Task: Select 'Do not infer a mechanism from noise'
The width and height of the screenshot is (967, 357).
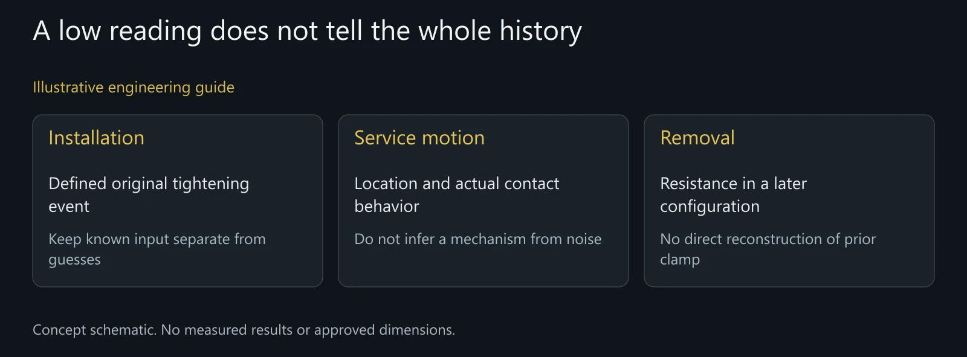Action: point(478,239)
